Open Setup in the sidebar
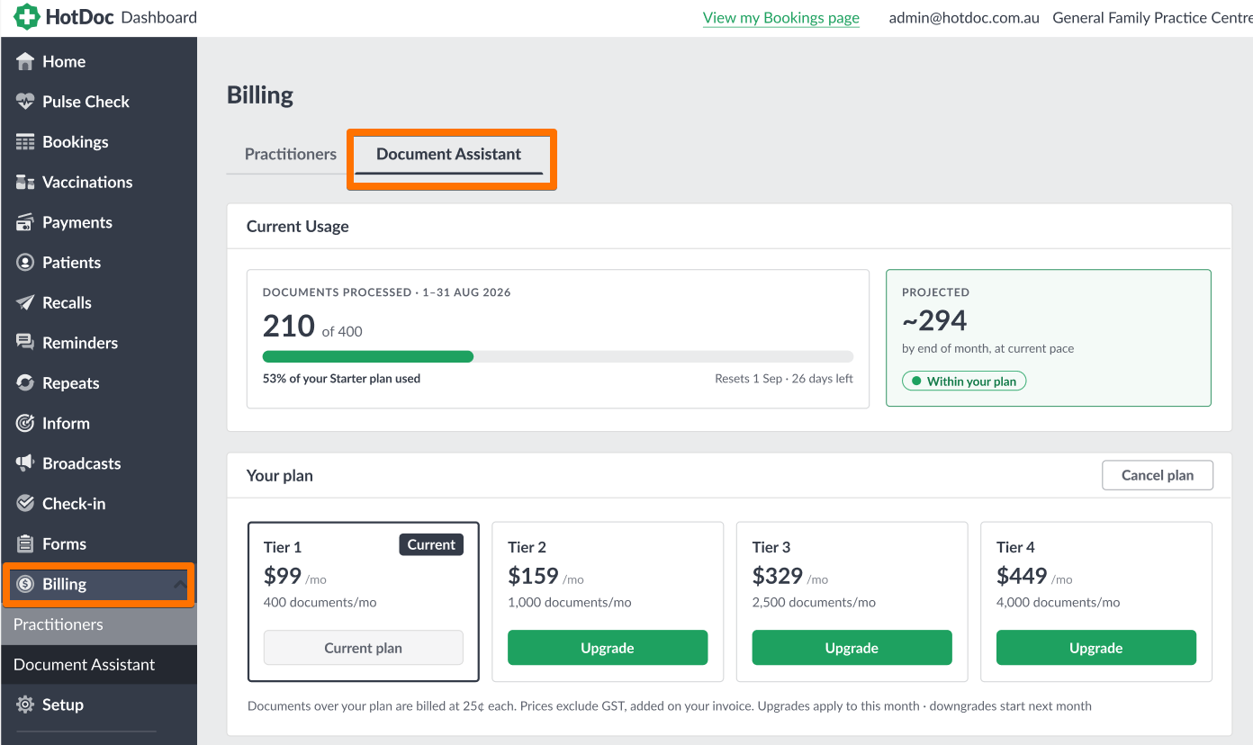 (98, 705)
